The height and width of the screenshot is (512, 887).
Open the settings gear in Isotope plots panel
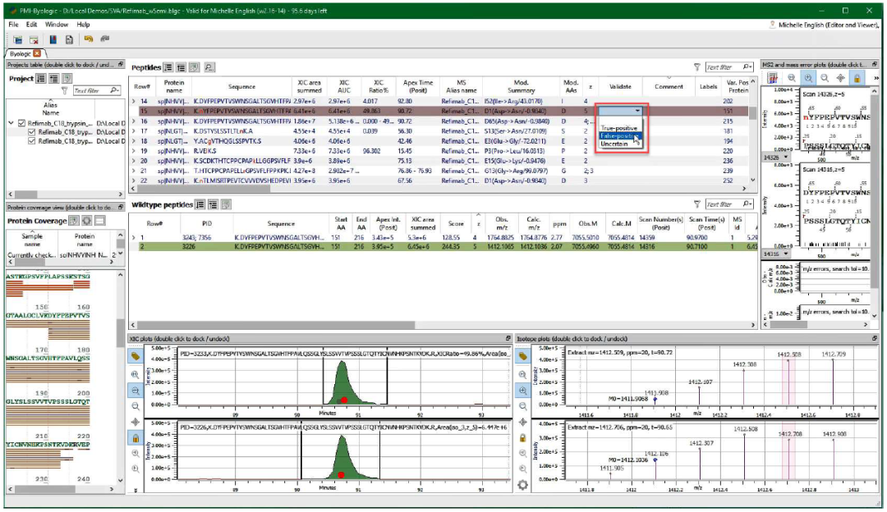pos(522,485)
